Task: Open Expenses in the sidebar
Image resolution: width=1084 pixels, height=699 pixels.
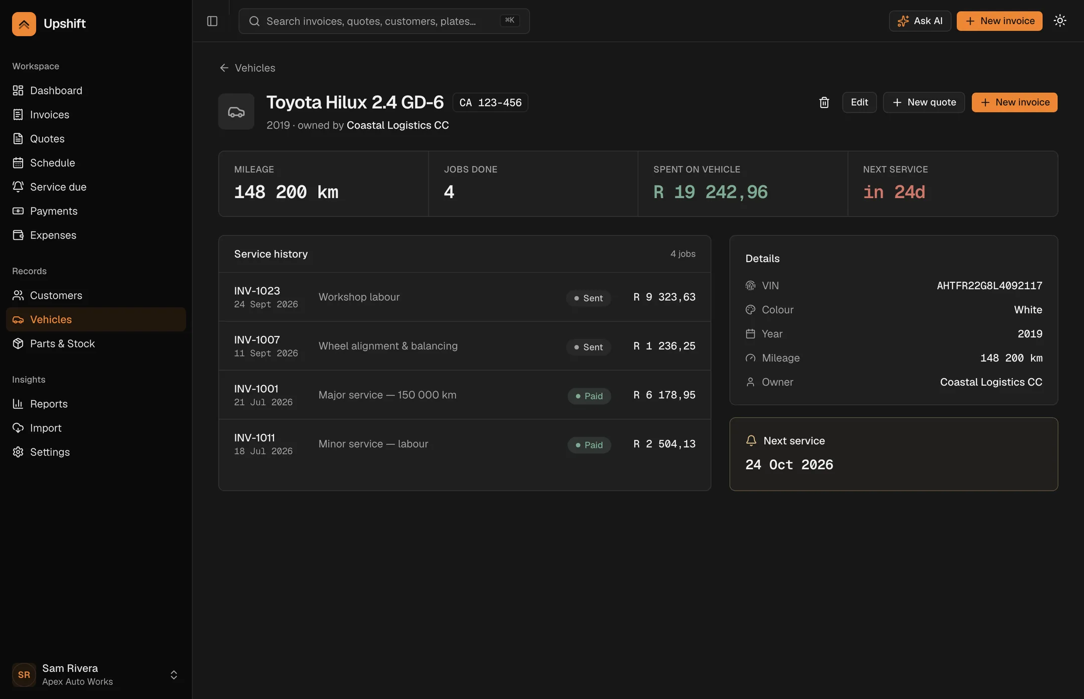Action: pyautogui.click(x=96, y=235)
